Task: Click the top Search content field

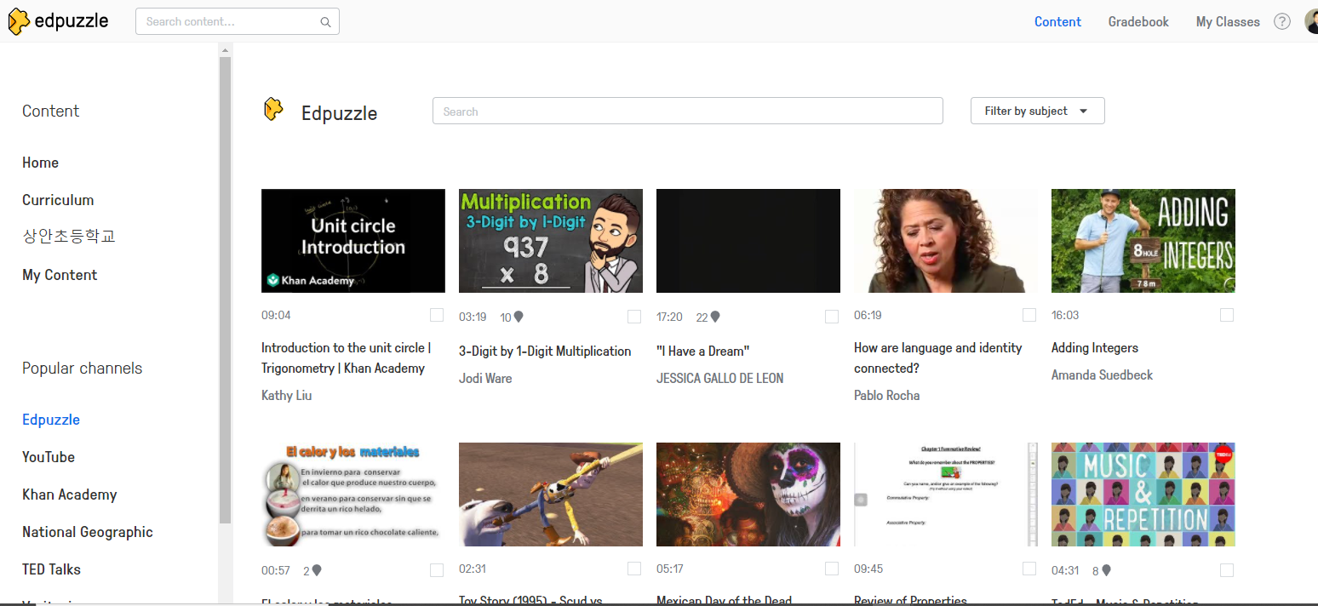Action: coord(237,22)
